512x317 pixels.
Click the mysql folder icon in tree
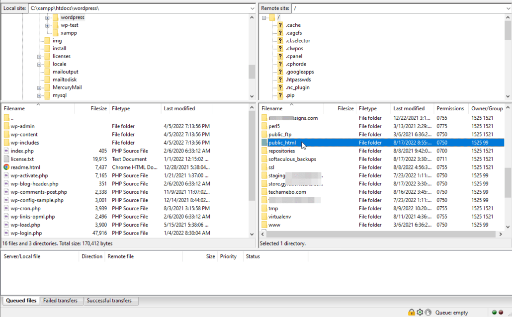[47, 95]
